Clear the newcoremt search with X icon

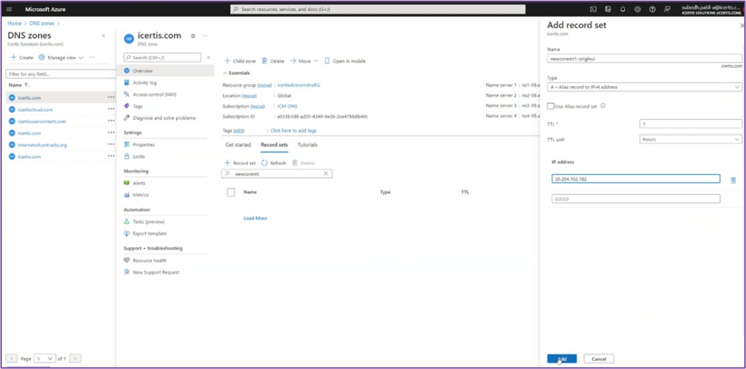pyautogui.click(x=326, y=174)
